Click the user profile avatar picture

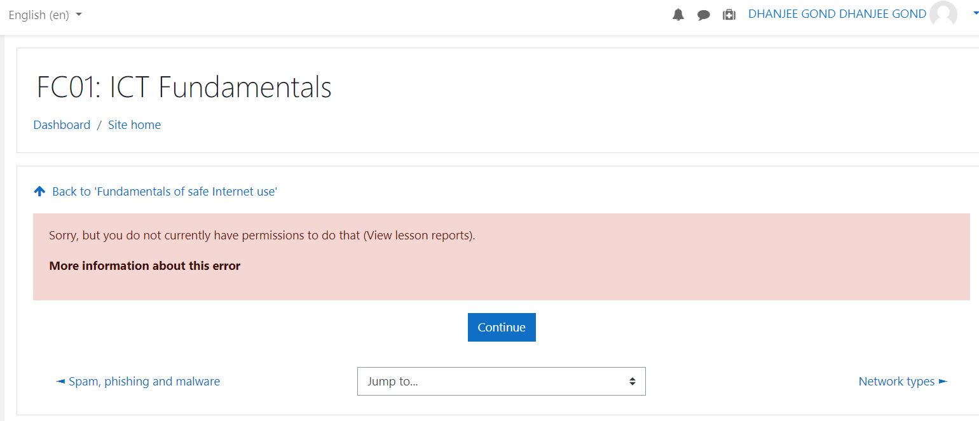point(943,15)
